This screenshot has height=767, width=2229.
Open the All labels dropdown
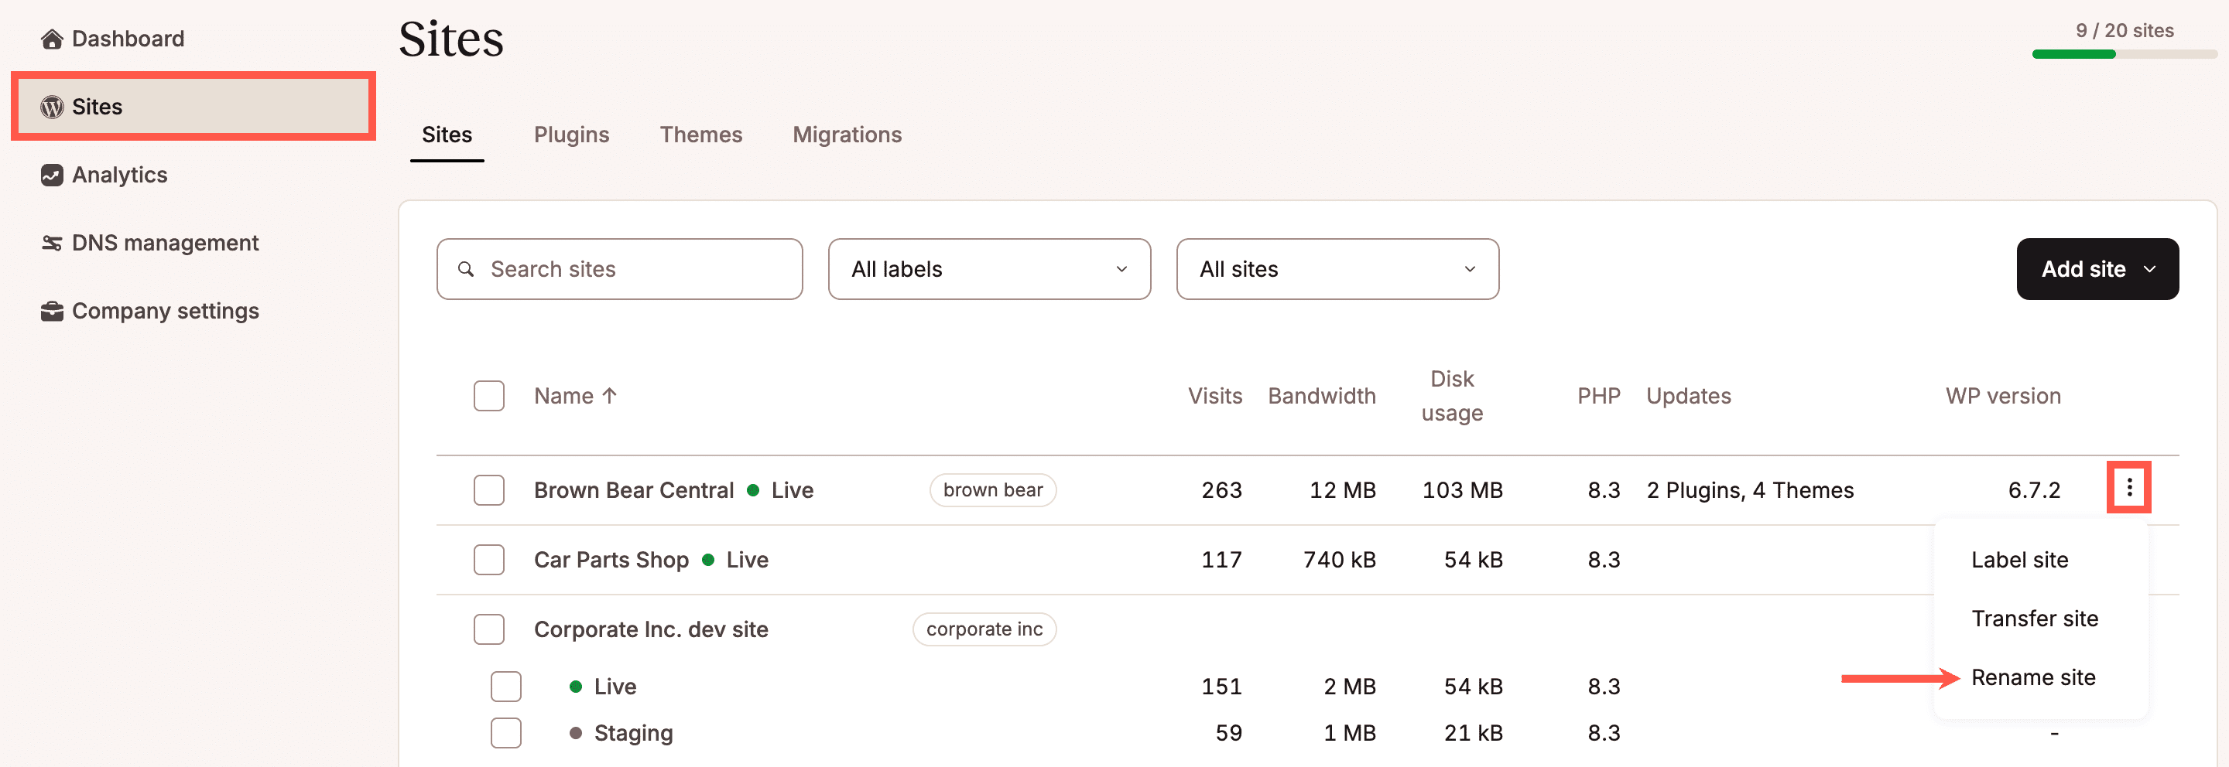coord(989,269)
